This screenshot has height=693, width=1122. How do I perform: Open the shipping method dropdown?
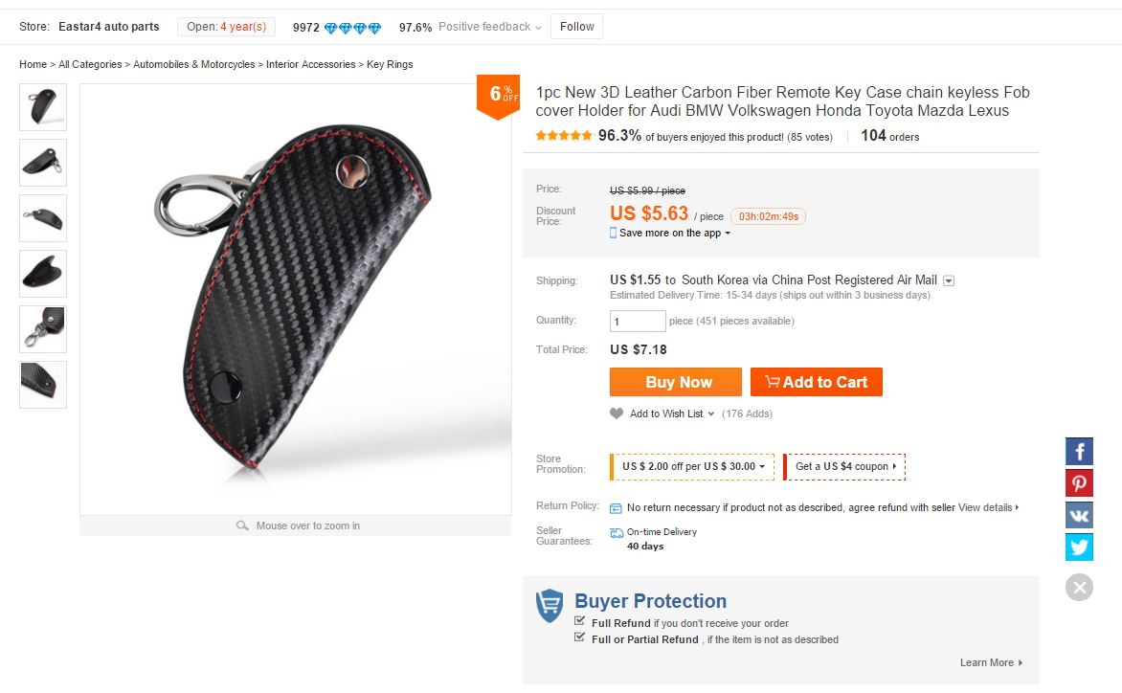tap(949, 280)
